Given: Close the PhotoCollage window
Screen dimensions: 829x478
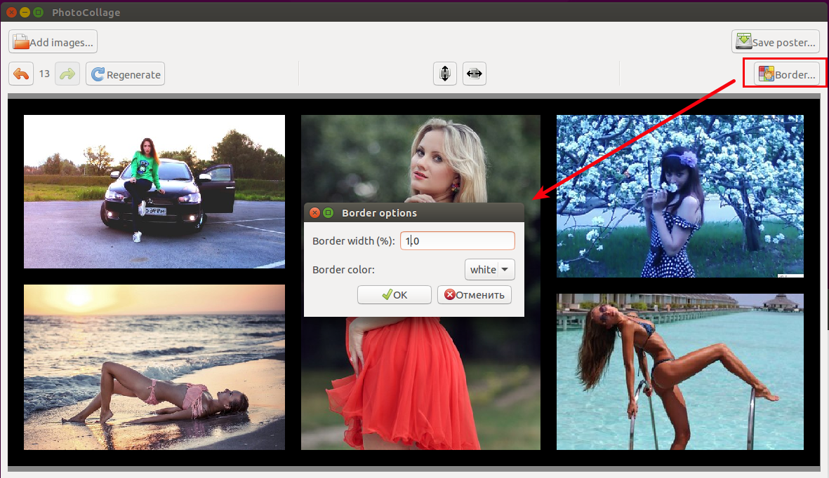Looking at the screenshot, I should click(11, 12).
